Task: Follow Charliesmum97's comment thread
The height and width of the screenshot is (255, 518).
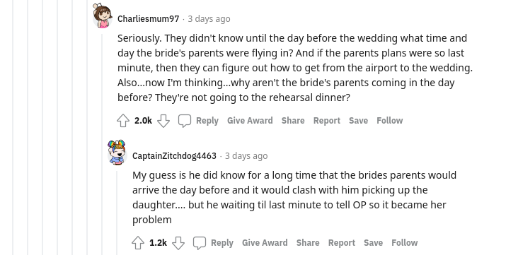Action: (390, 121)
